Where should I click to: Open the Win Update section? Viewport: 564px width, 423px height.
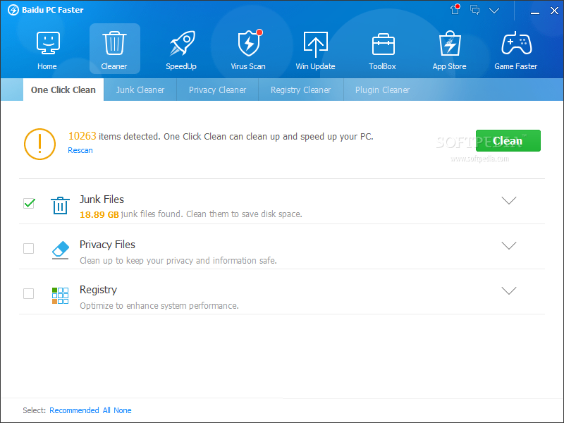tap(315, 50)
